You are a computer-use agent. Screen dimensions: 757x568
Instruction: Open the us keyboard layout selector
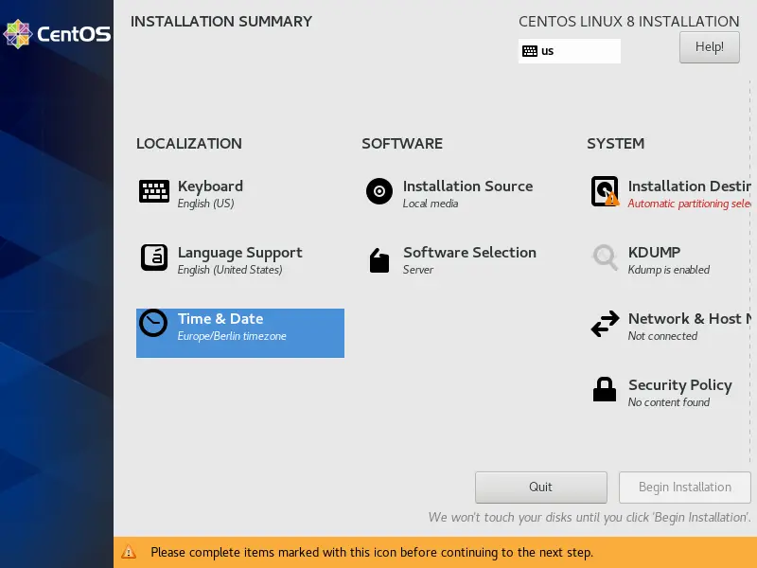click(570, 51)
